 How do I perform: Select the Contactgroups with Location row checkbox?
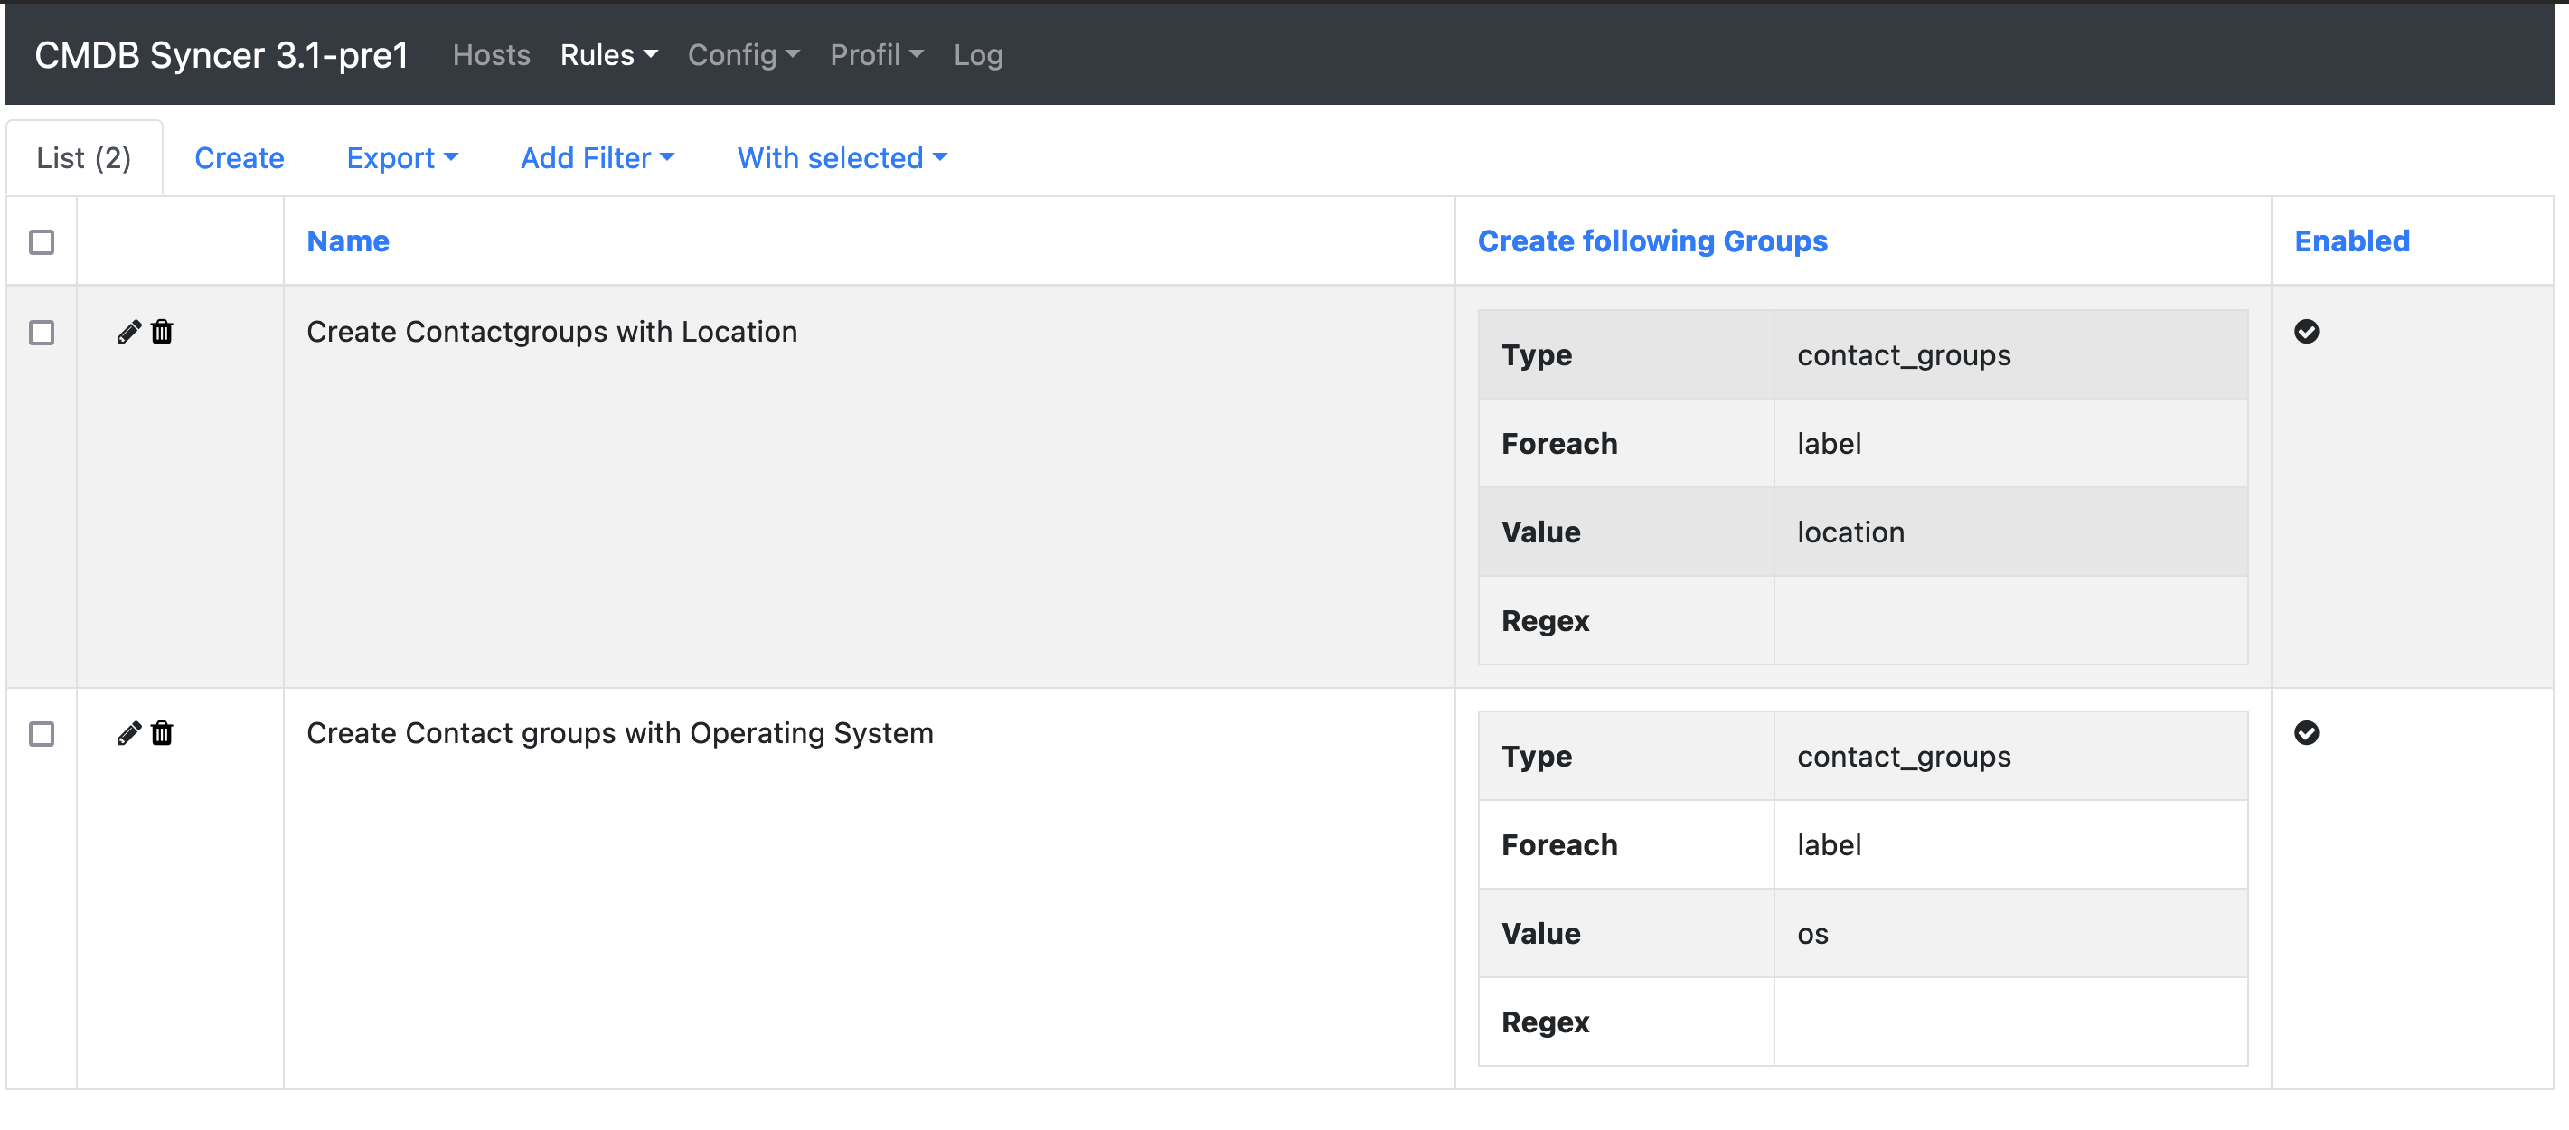(42, 333)
